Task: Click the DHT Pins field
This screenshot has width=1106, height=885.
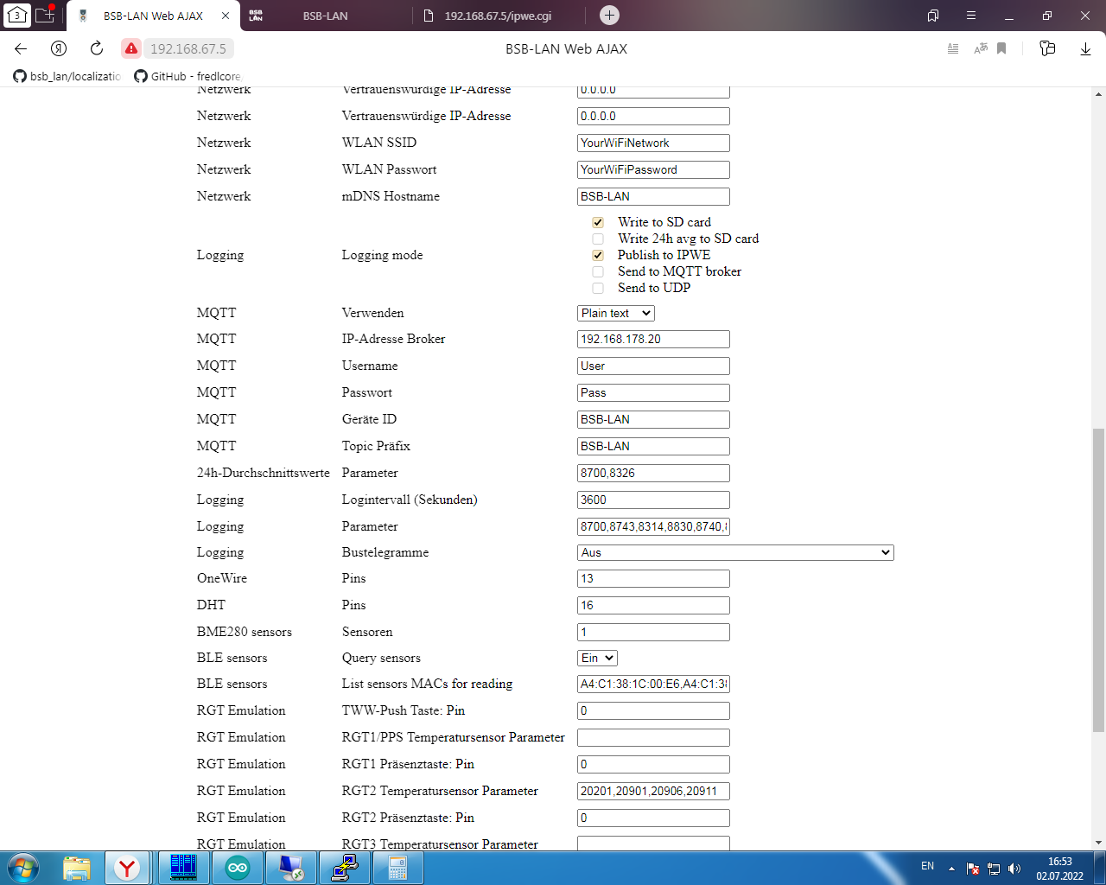Action: click(x=653, y=605)
